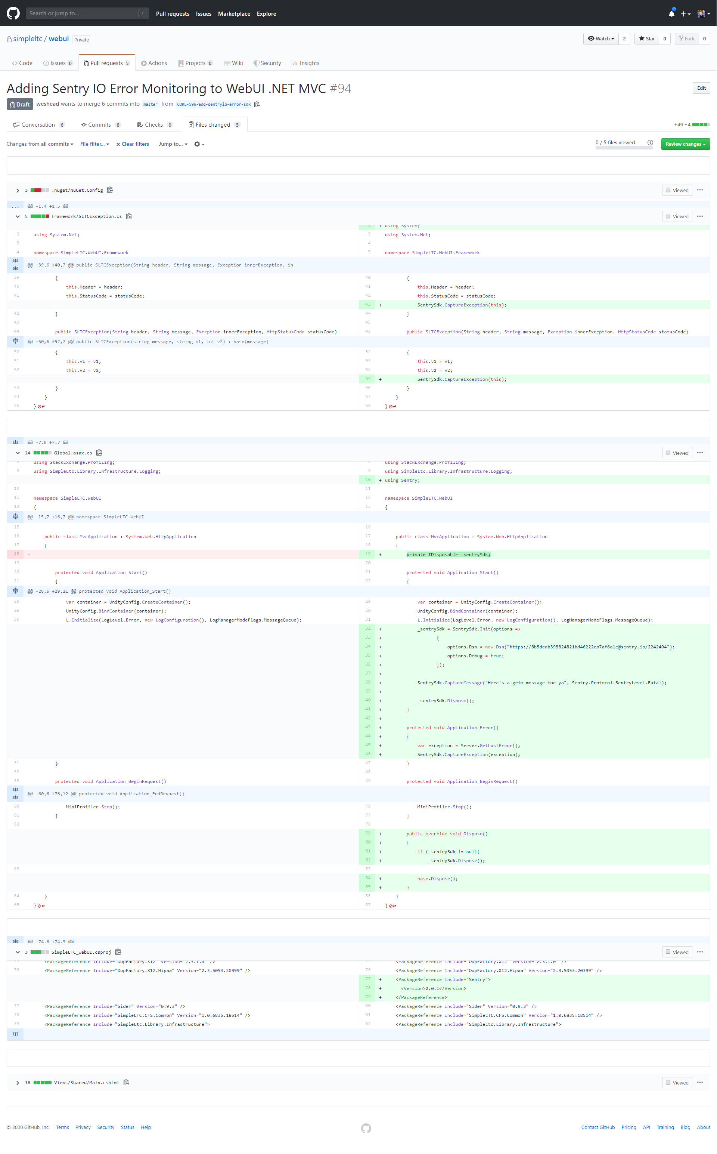Mark Views/Shared/Main.cshtml as Viewed

pyautogui.click(x=667, y=1082)
